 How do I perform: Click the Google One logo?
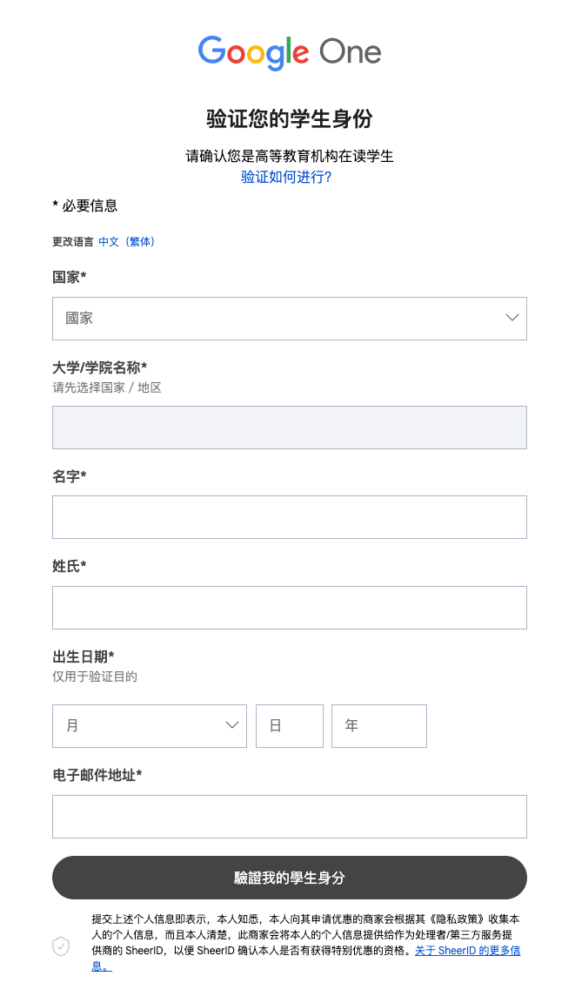(x=290, y=52)
